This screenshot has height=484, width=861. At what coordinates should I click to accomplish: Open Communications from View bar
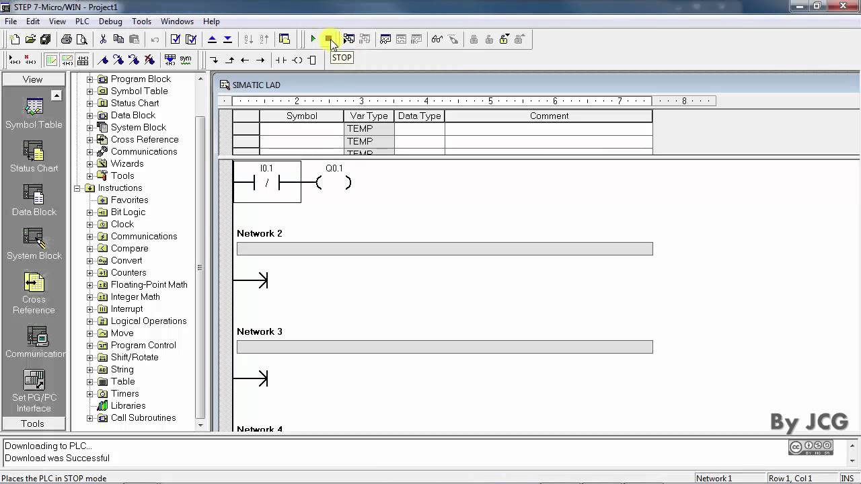click(x=34, y=343)
